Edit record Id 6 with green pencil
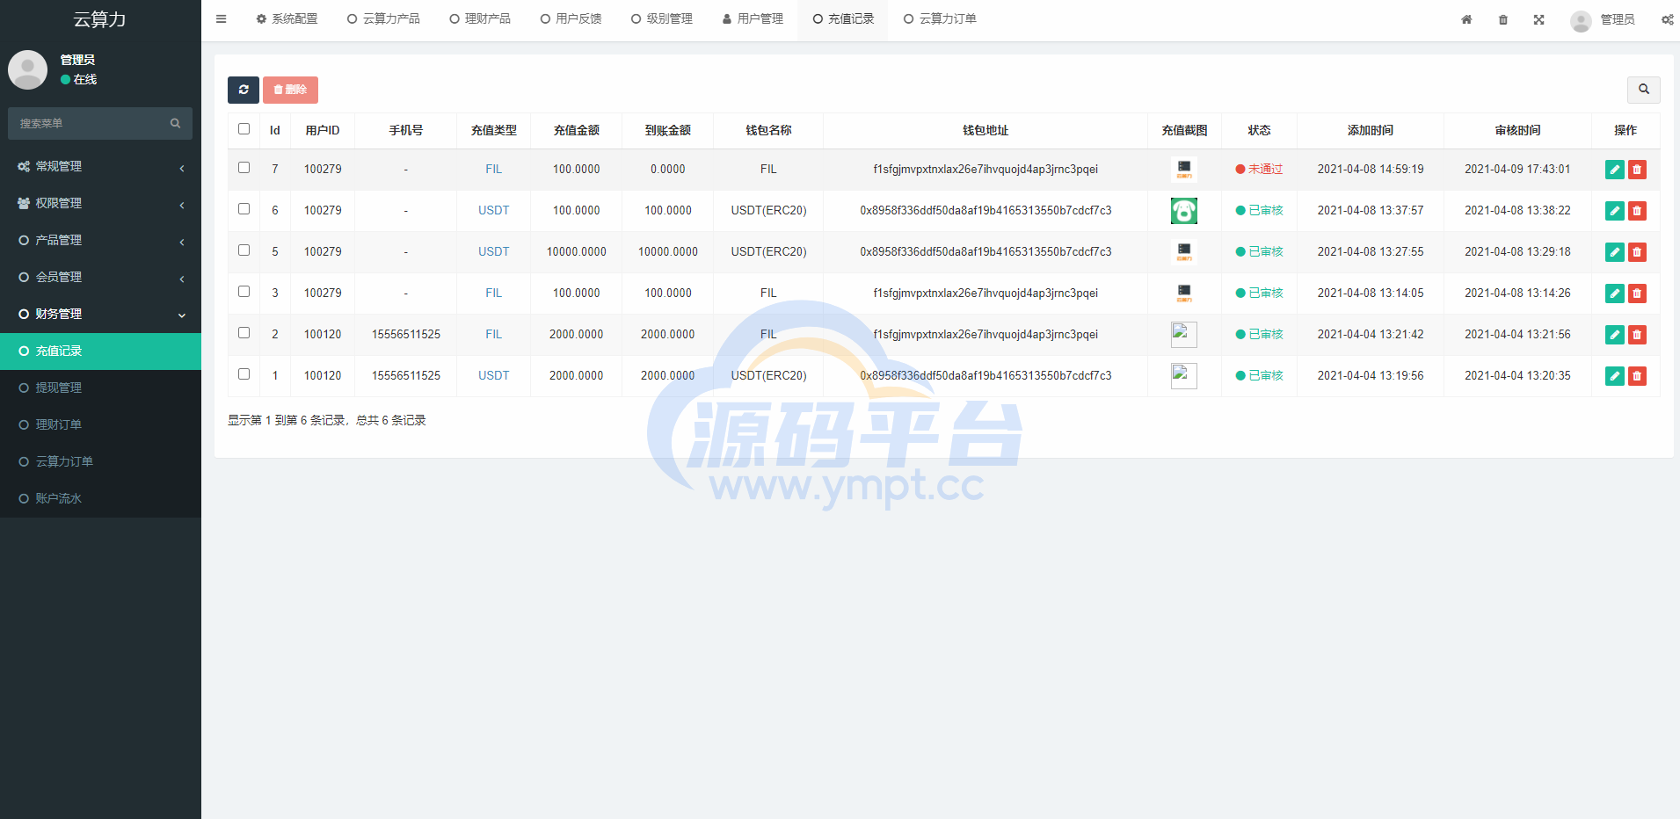The image size is (1680, 819). (1615, 211)
